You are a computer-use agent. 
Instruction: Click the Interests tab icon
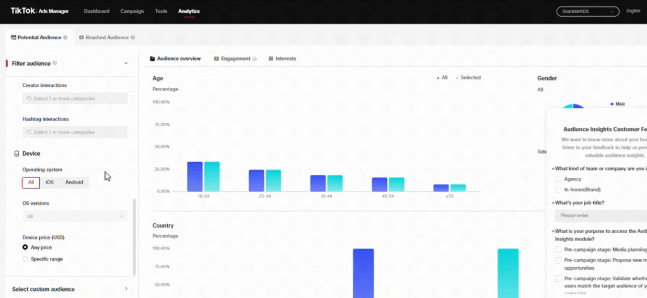click(x=271, y=58)
